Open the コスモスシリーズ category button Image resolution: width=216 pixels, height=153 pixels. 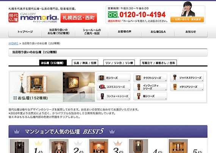114,87
